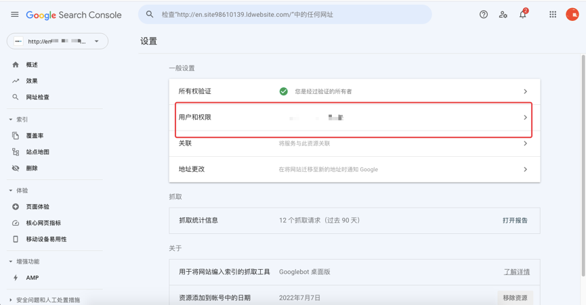Click the plus-circle icon beside 页面体验
Viewport: 586px width, 305px height.
(x=16, y=206)
